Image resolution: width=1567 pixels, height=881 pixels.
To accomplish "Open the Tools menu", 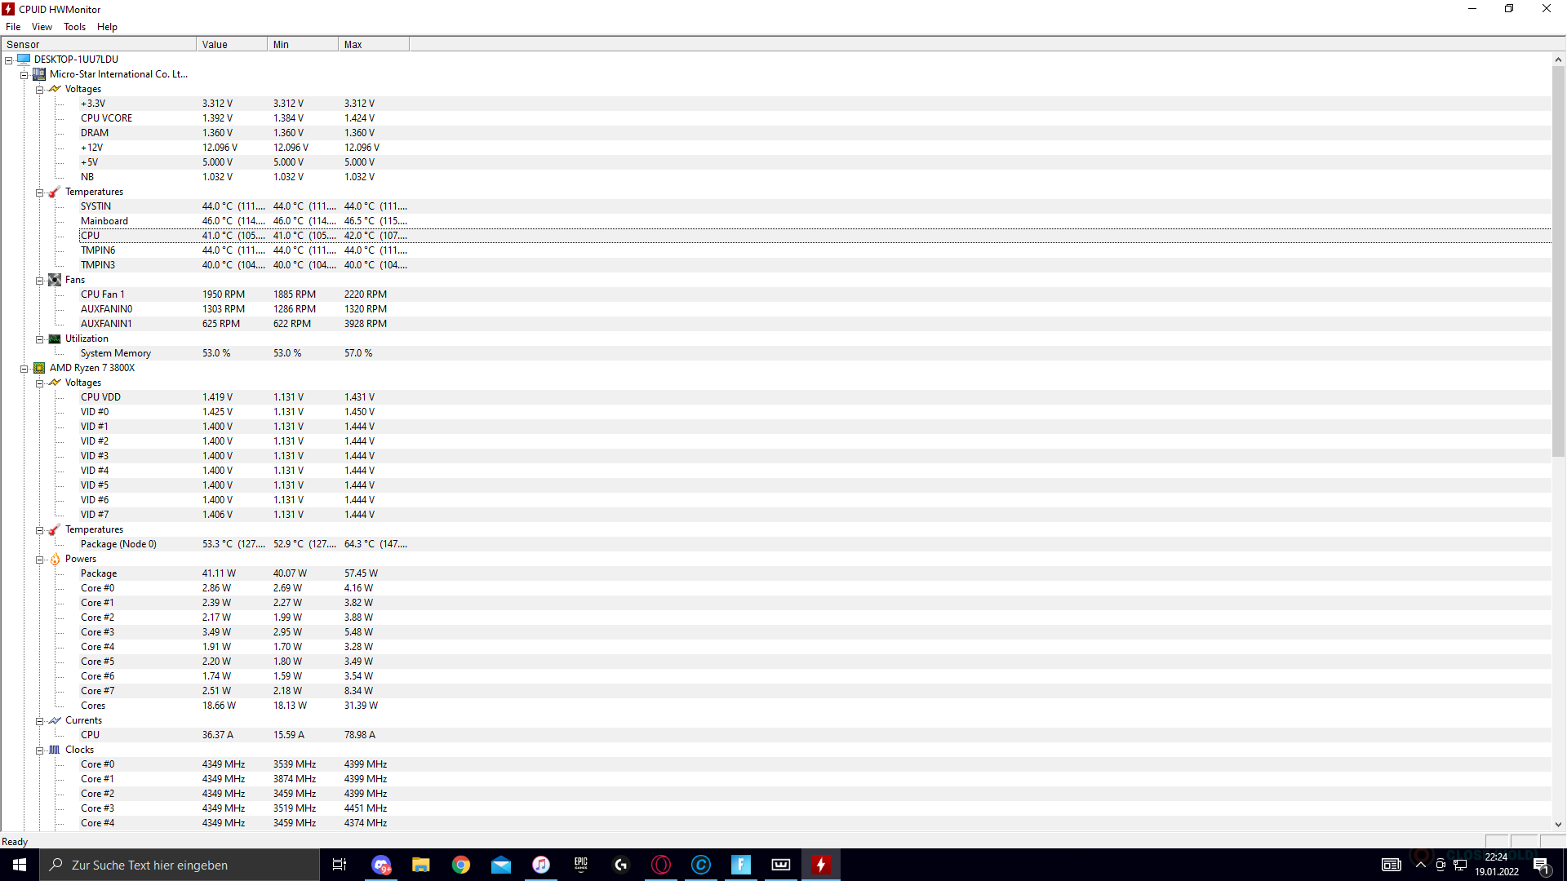I will click(x=74, y=27).
